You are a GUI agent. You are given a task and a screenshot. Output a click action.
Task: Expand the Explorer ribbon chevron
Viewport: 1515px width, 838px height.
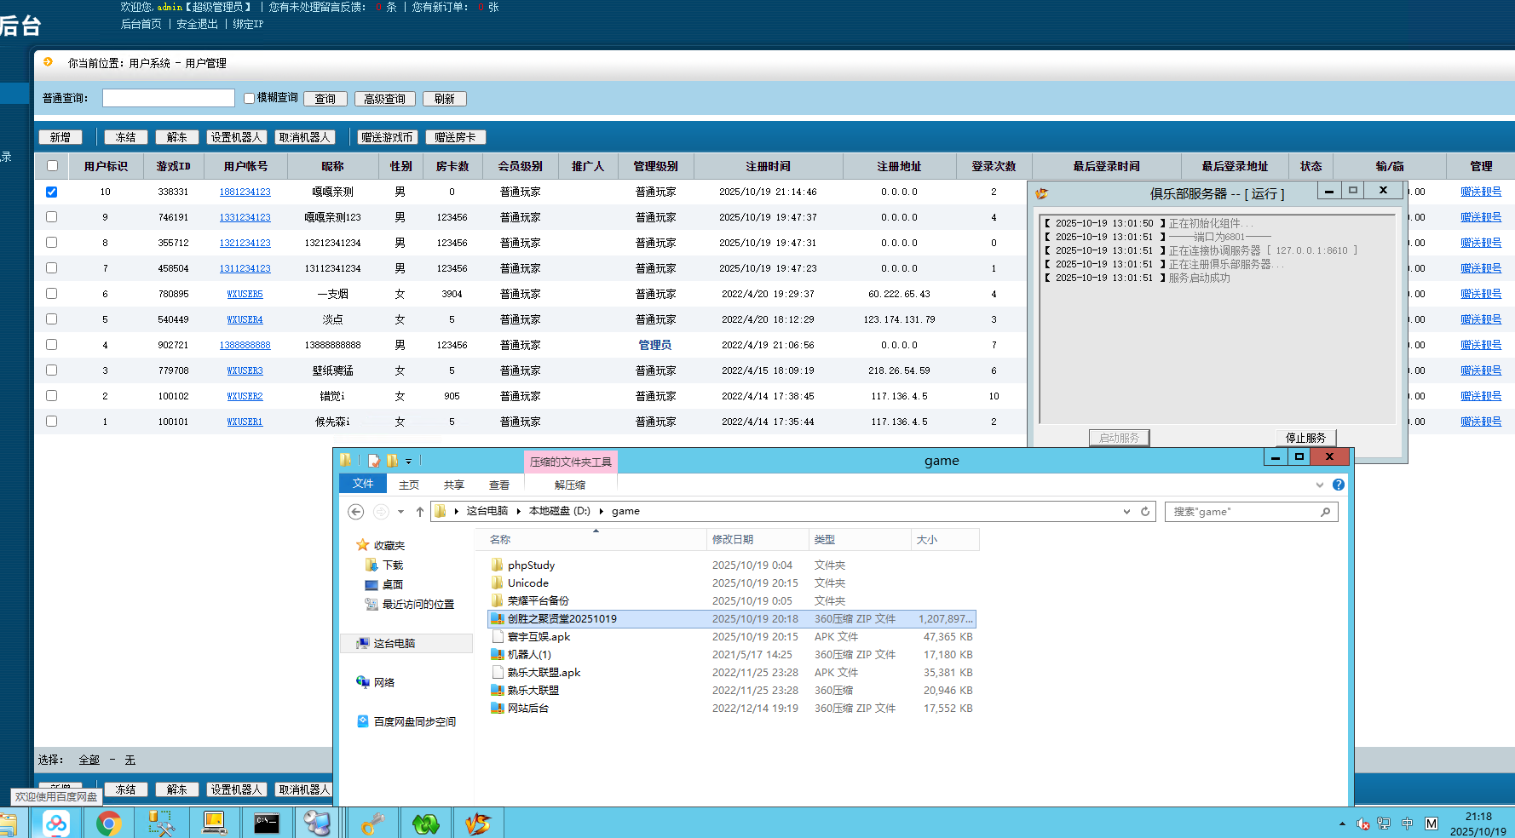[1320, 485]
